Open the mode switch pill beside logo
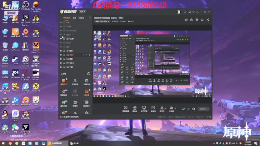Screen dimensions: 260x146 point(83,12)
